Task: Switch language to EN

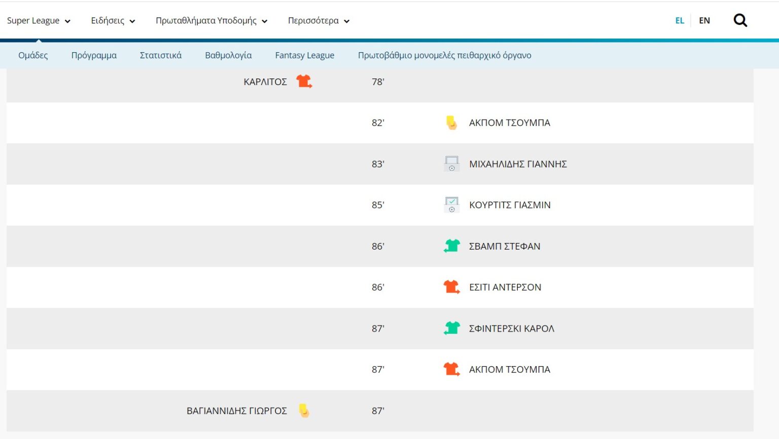Action: point(704,21)
